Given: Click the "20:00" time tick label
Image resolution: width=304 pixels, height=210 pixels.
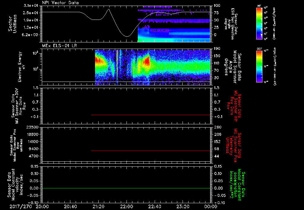Looking at the screenshot, I should (x=42, y=206).
